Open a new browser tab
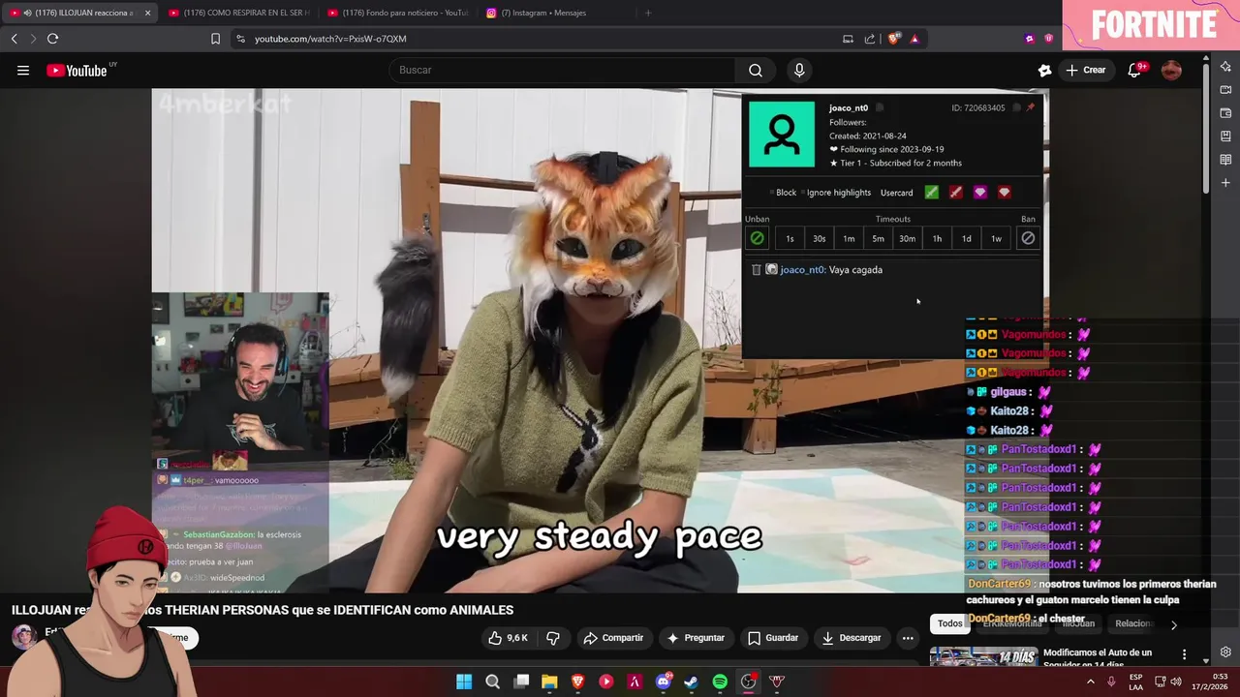This screenshot has width=1240, height=697. (648, 13)
